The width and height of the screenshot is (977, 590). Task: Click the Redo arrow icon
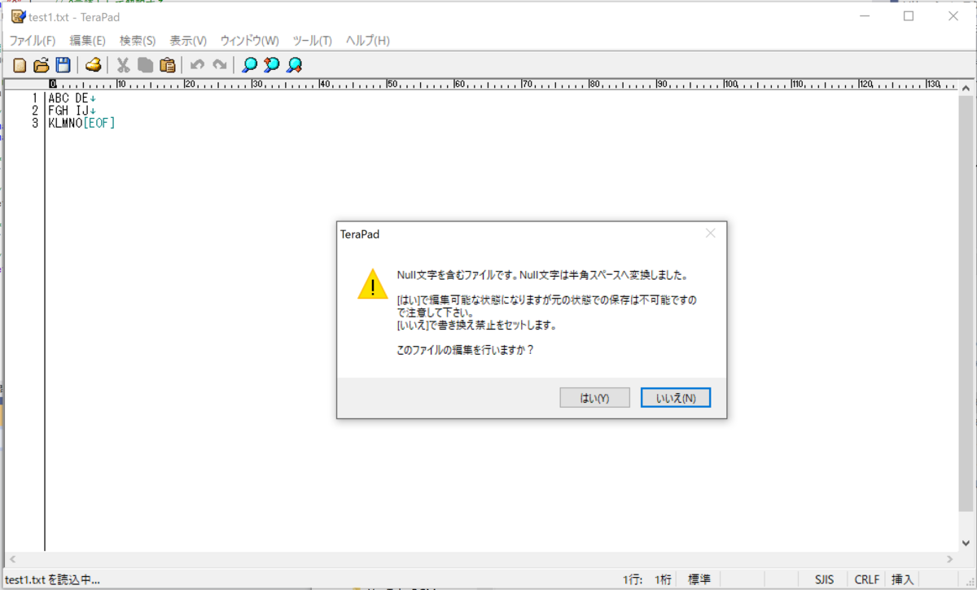(219, 65)
